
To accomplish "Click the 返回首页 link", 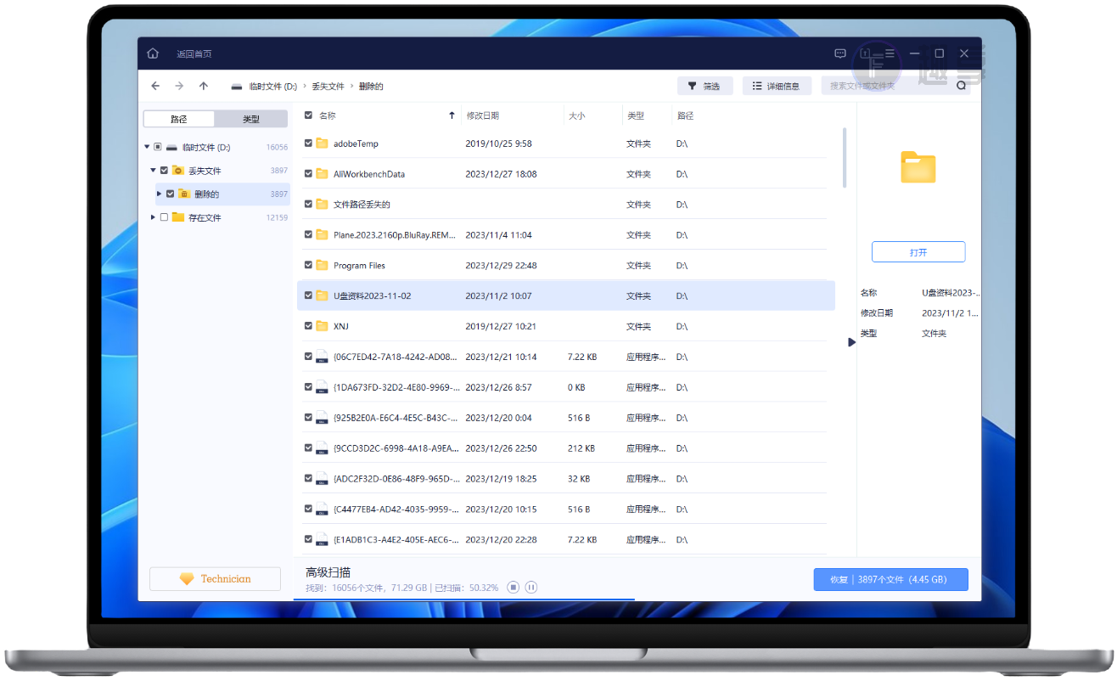I will 194,53.
